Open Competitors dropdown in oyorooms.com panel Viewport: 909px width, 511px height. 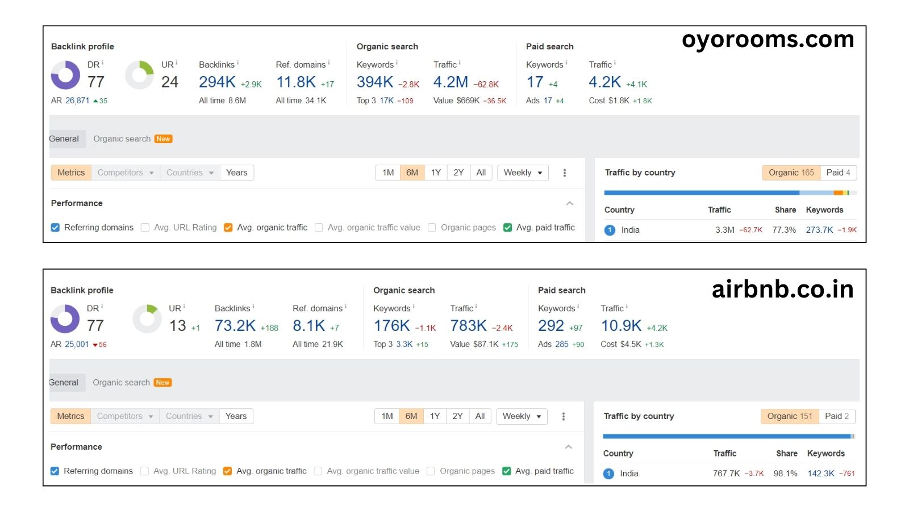tap(126, 173)
